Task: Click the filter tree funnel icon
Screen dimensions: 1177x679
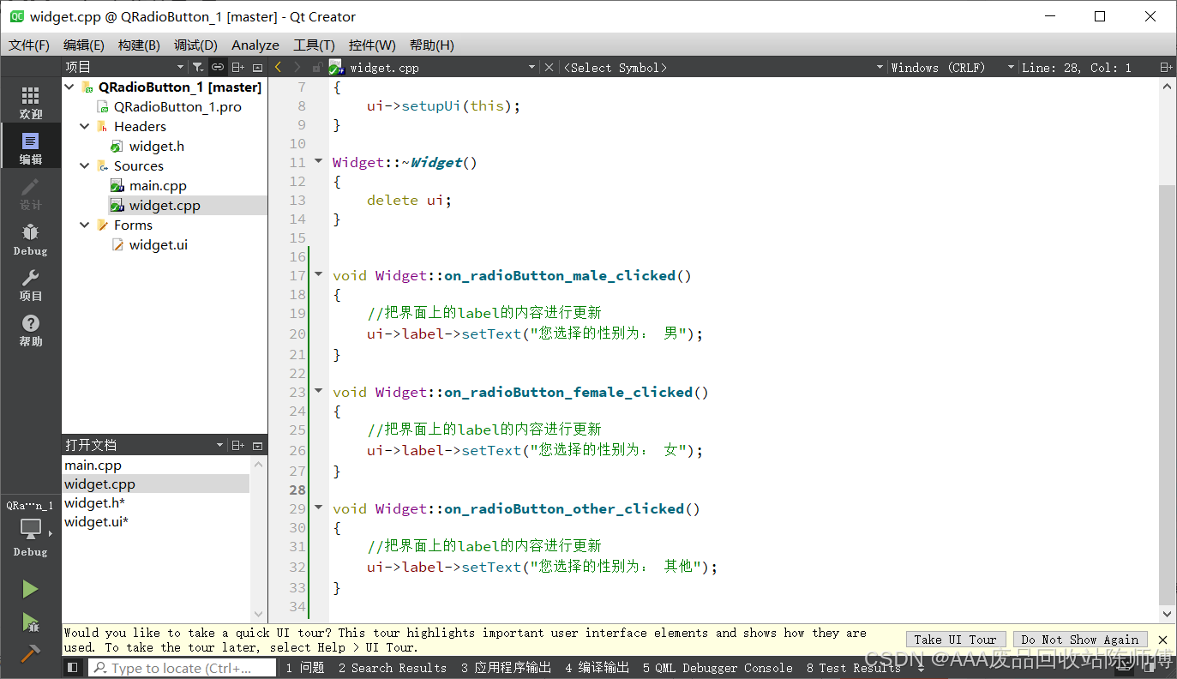Action: pyautogui.click(x=197, y=67)
